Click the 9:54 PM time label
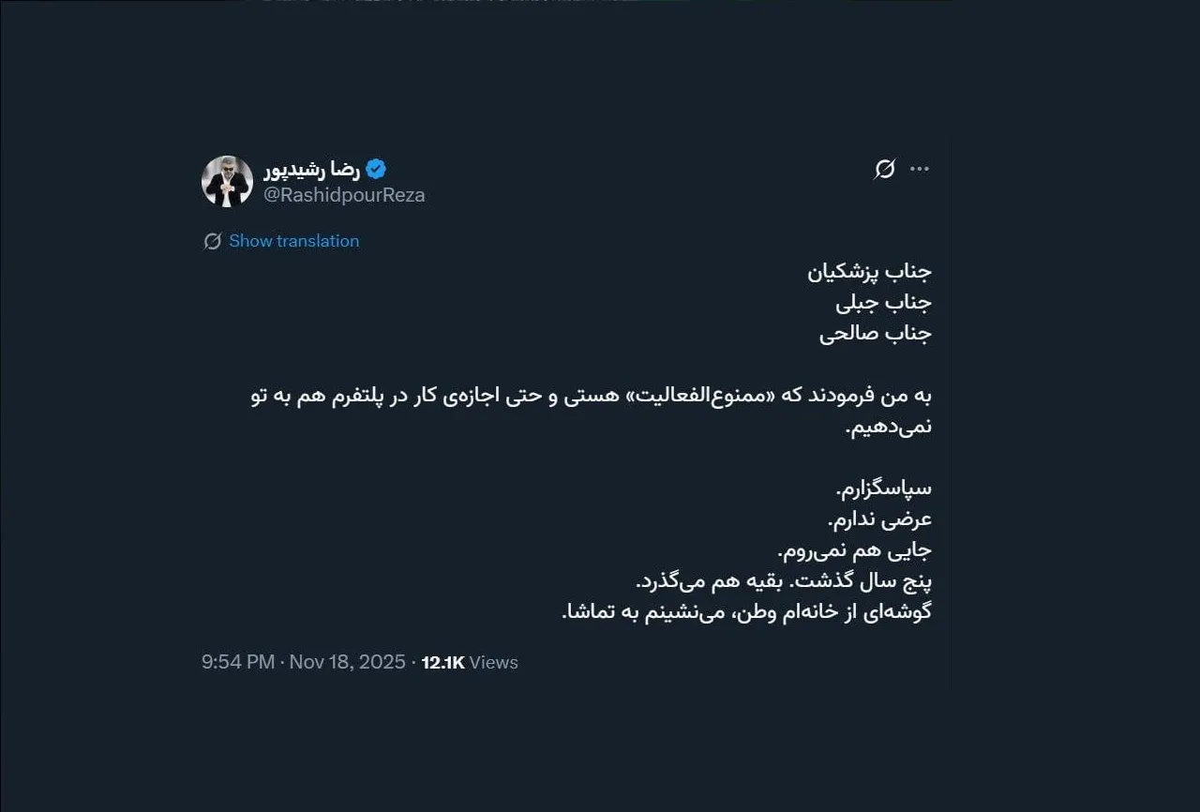This screenshot has height=812, width=1200. pos(237,662)
